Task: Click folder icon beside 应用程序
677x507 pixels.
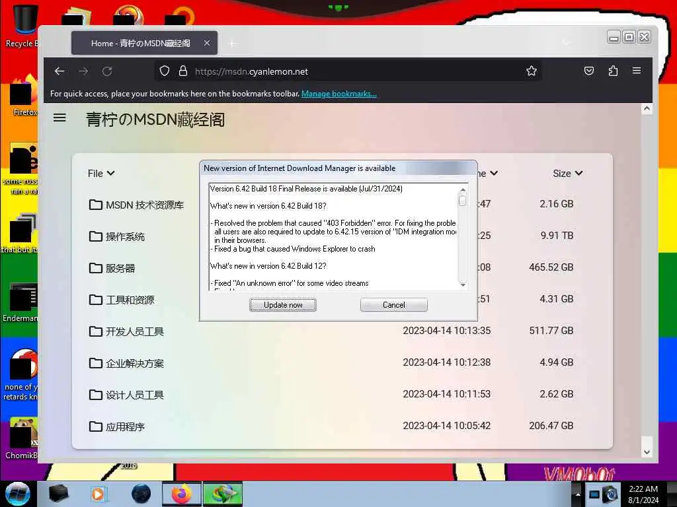Action: pos(95,426)
